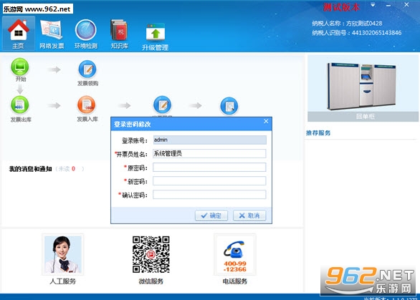This screenshot has height=300, width=420.
Task: Click the 登录账号 admin field
Action: [x=210, y=140]
